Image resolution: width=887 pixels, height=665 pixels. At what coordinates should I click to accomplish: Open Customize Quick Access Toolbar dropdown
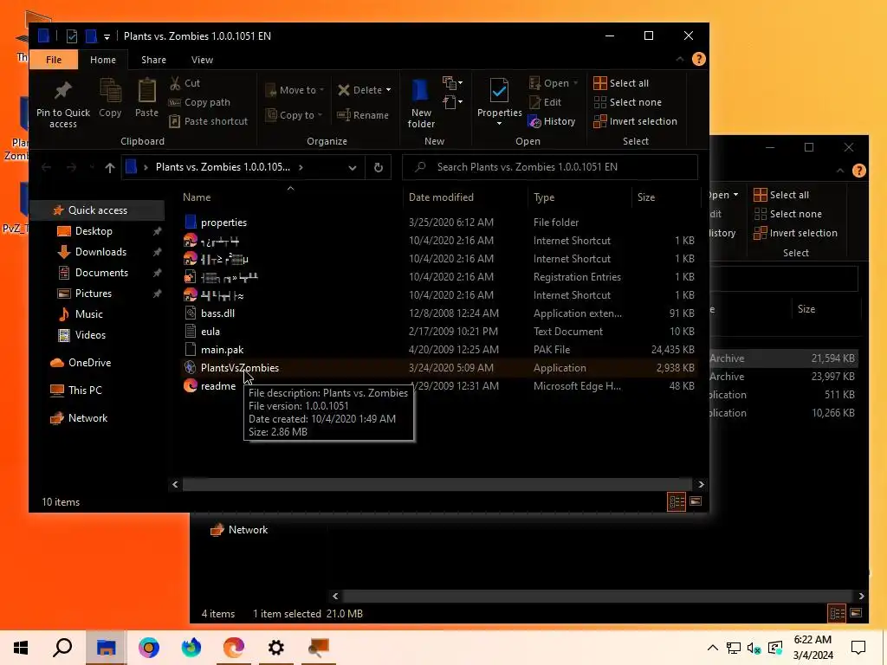(107, 36)
